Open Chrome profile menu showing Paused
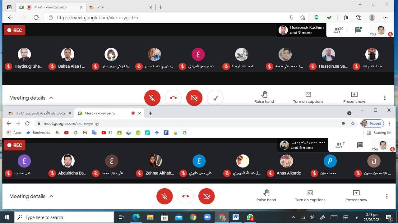This screenshot has width=398, height=223. (372, 123)
